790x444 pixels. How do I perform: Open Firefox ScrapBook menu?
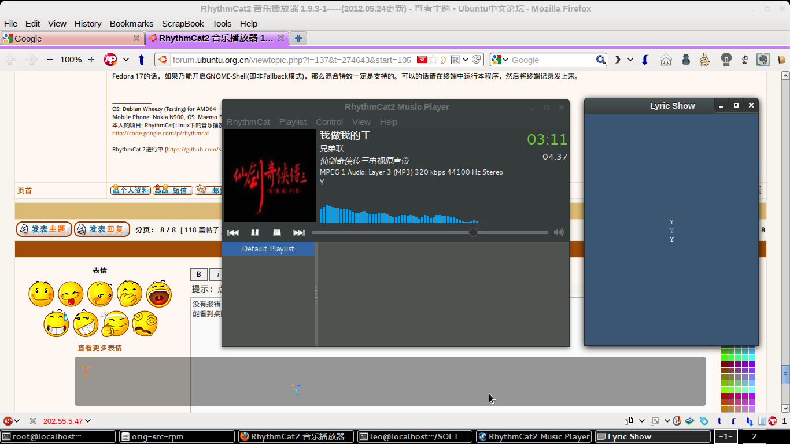point(183,24)
